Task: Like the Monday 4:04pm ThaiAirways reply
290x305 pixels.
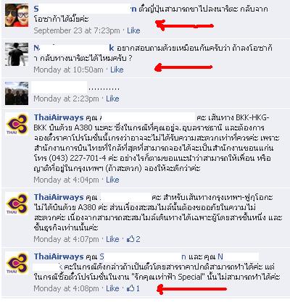Action: click(112, 180)
